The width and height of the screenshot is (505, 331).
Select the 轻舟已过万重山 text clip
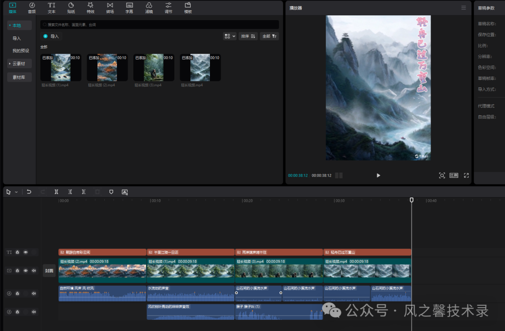pyautogui.click(x=368, y=252)
